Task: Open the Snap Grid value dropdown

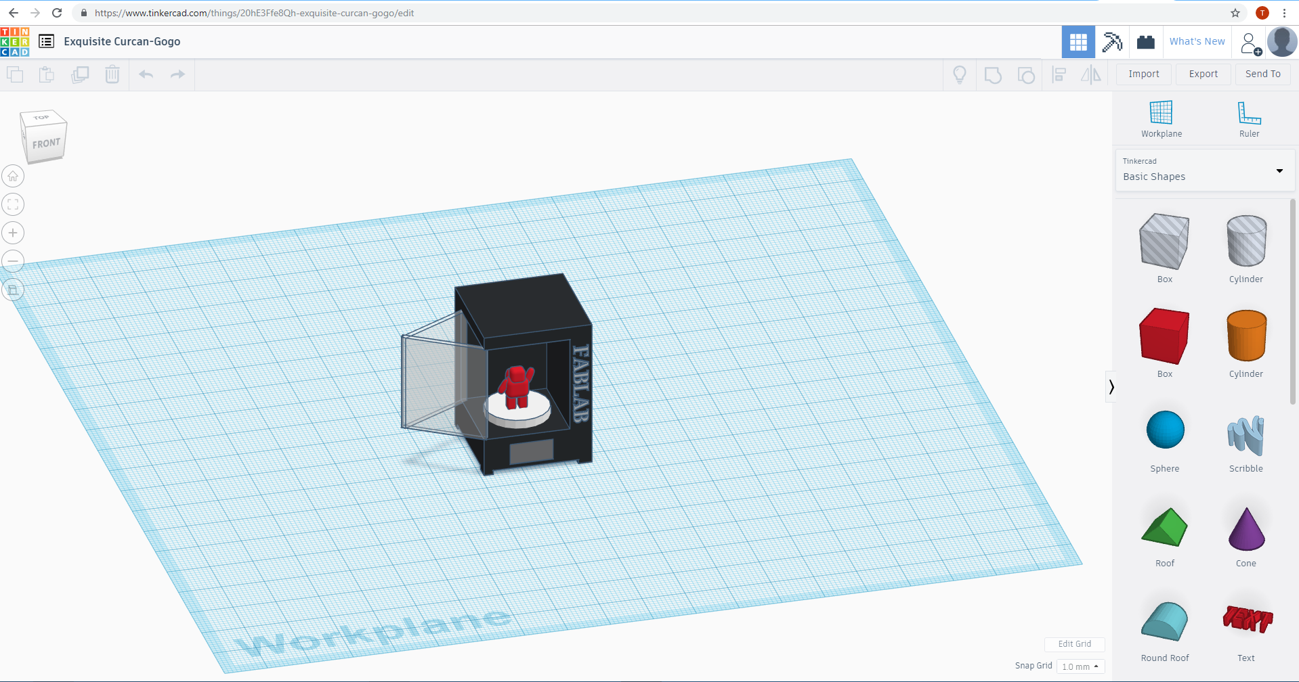Action: click(x=1081, y=666)
